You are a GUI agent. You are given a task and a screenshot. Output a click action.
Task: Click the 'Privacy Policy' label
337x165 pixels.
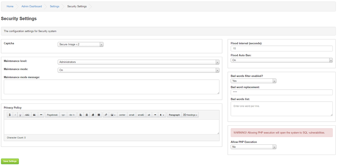click(13, 108)
